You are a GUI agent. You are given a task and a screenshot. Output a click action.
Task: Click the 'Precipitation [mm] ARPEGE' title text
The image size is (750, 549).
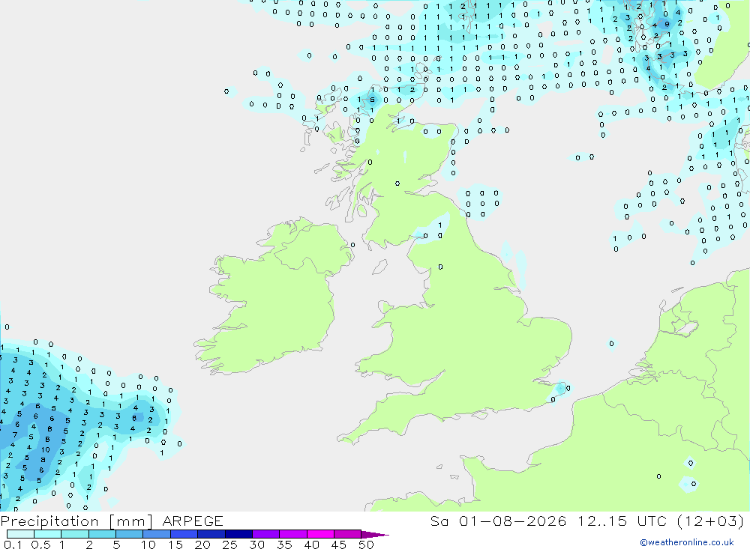112,521
